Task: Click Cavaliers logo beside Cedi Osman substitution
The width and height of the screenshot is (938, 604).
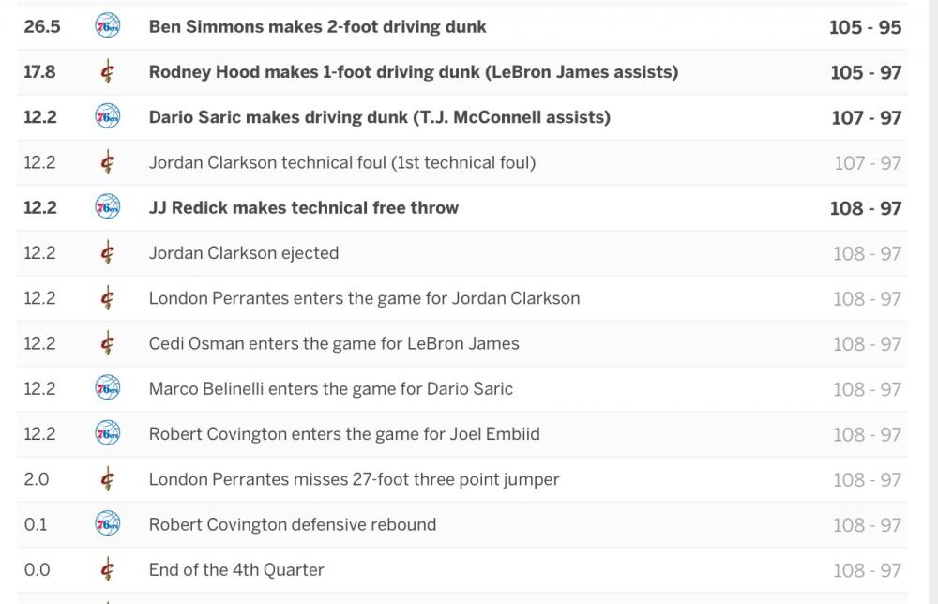Action: click(108, 343)
